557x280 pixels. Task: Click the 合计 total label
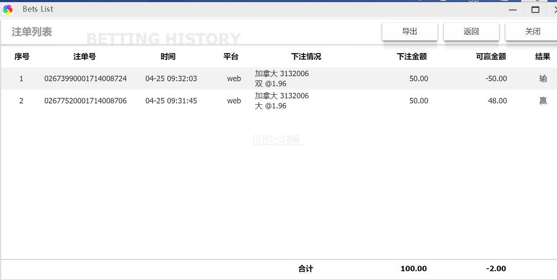point(306,269)
